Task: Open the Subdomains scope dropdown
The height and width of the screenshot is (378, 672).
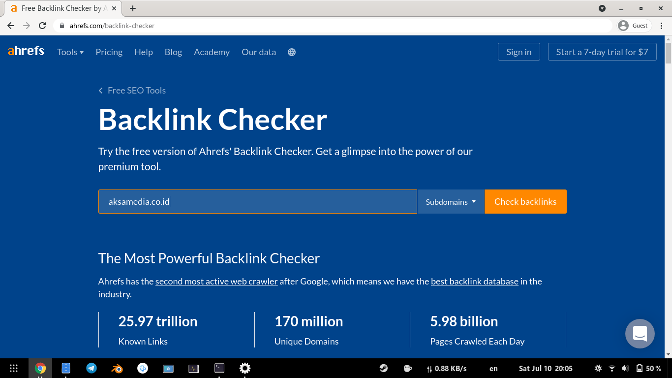Action: [x=451, y=201]
